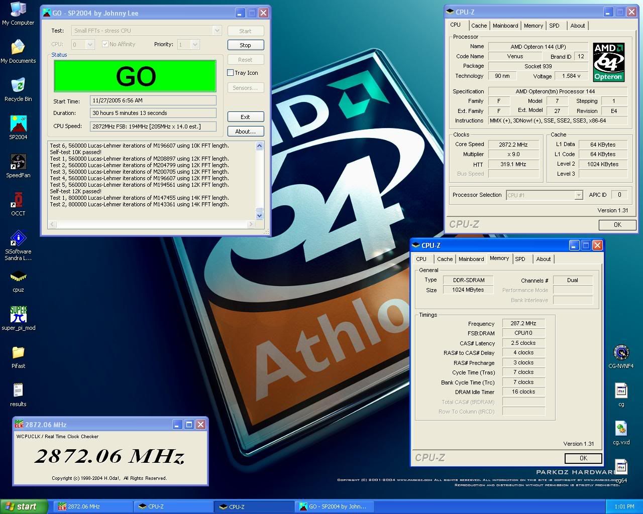Click "Self-test 12K passed!" log line
The height and width of the screenshot is (514, 643).
75,191
